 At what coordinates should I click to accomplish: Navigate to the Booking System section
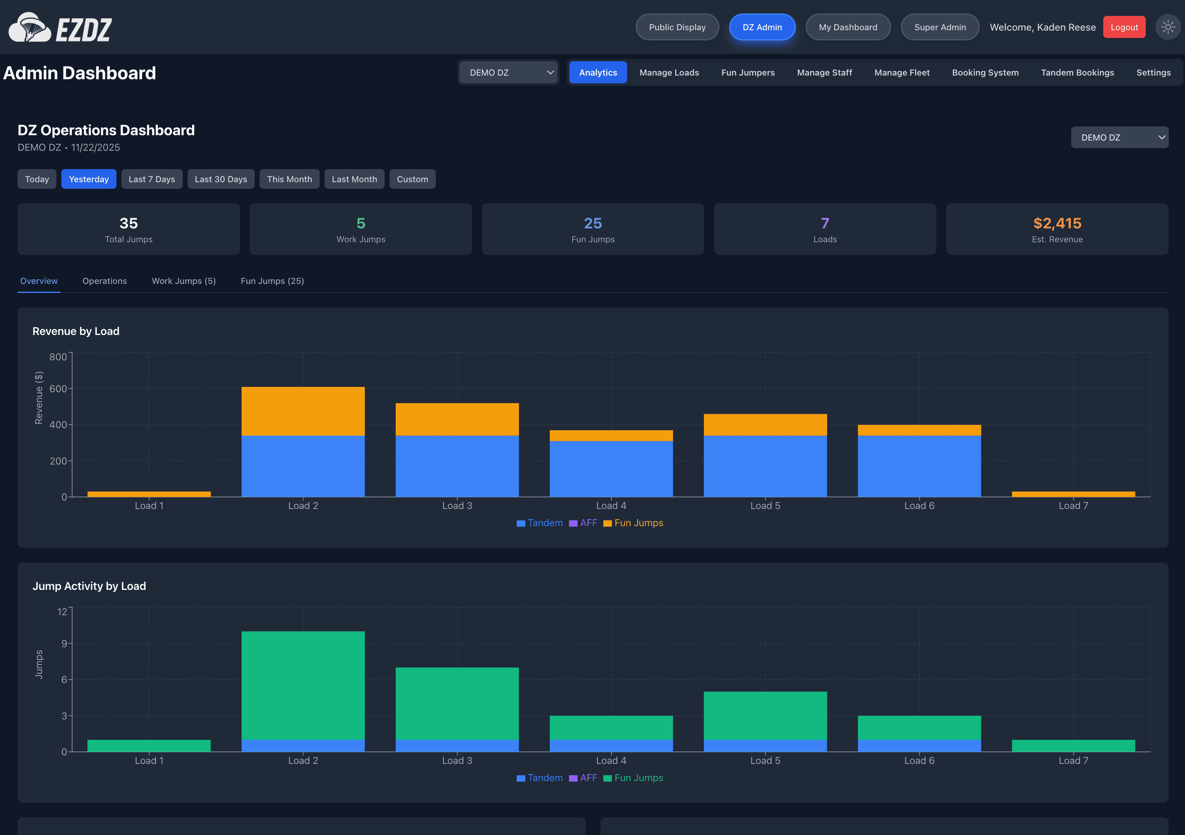click(x=985, y=72)
